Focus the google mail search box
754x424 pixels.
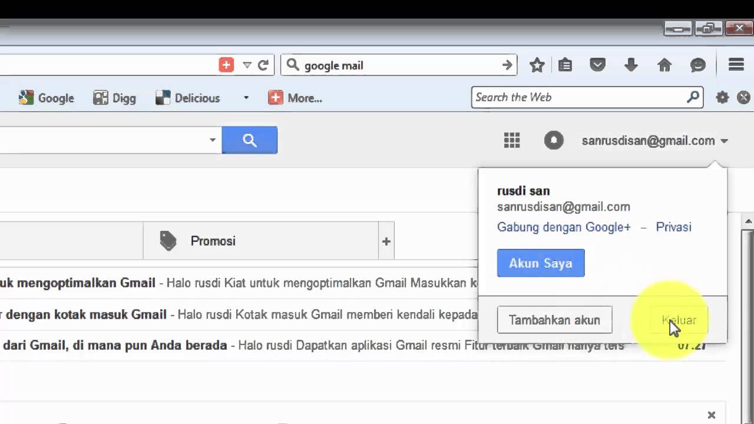[x=399, y=65]
